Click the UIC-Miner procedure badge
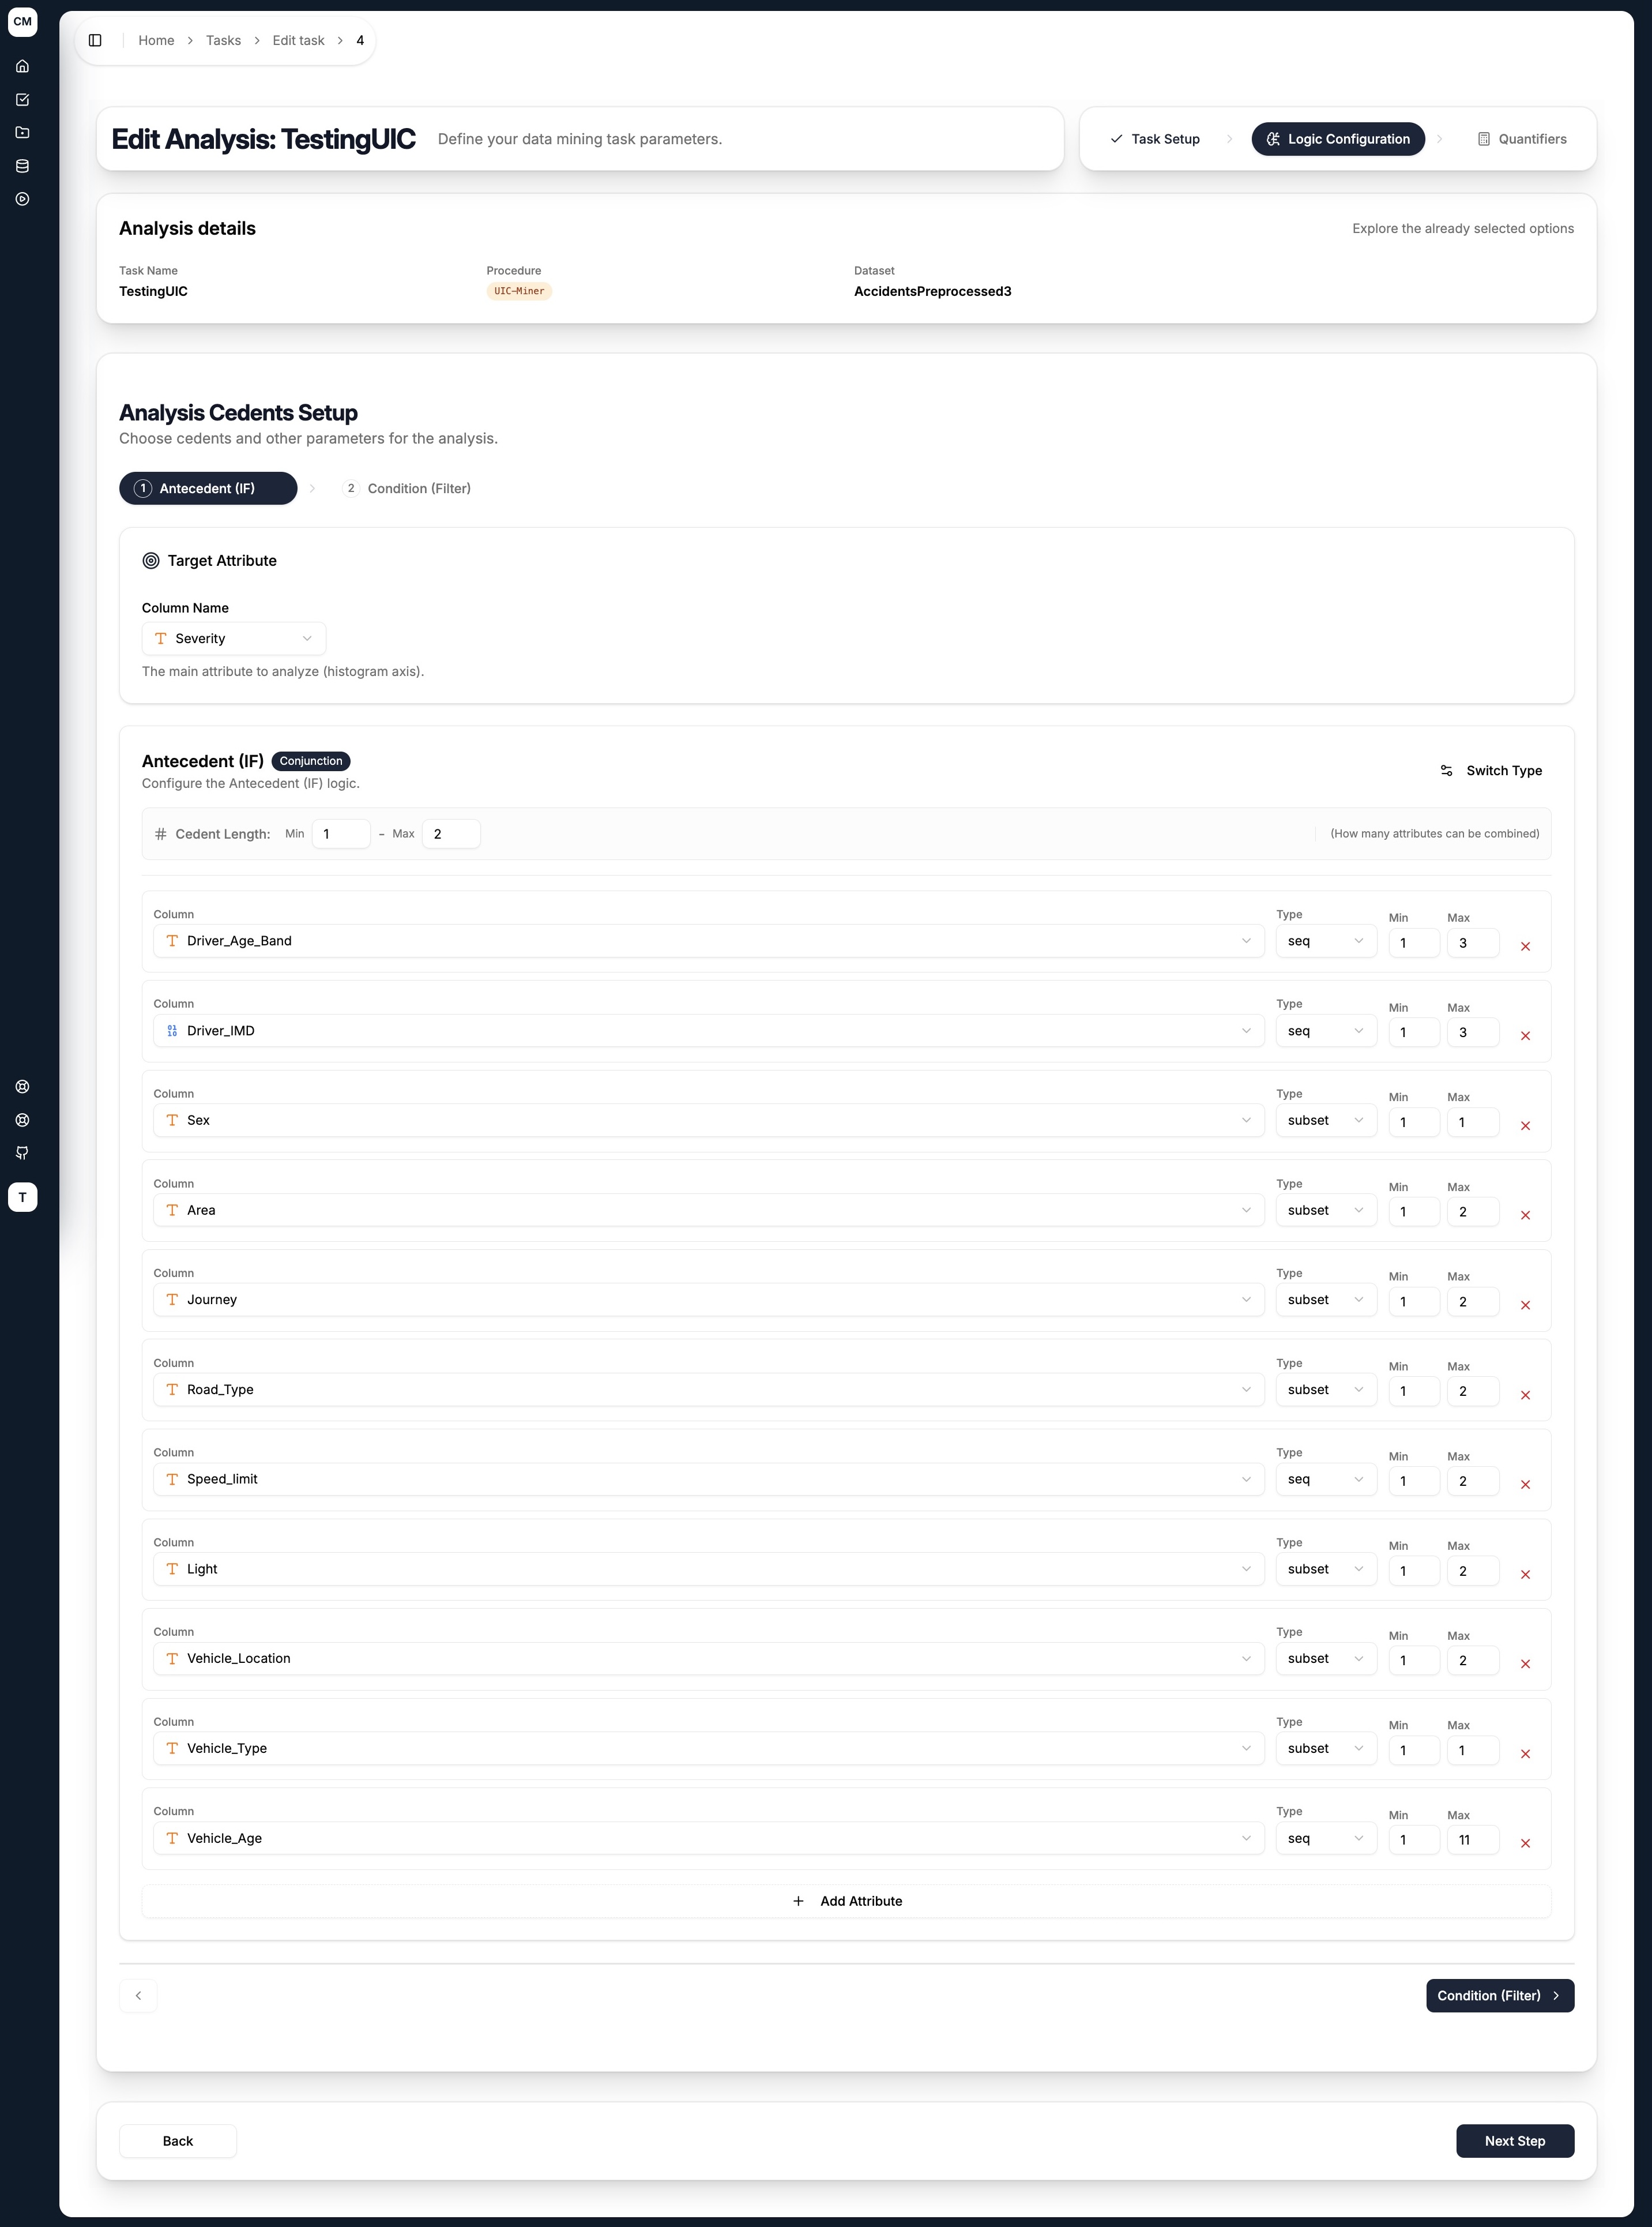This screenshot has width=1652, height=2227. [519, 291]
